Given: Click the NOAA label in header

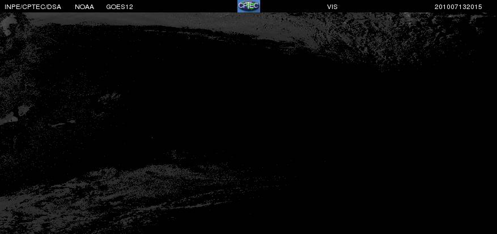Looking at the screenshot, I should 84,7.
